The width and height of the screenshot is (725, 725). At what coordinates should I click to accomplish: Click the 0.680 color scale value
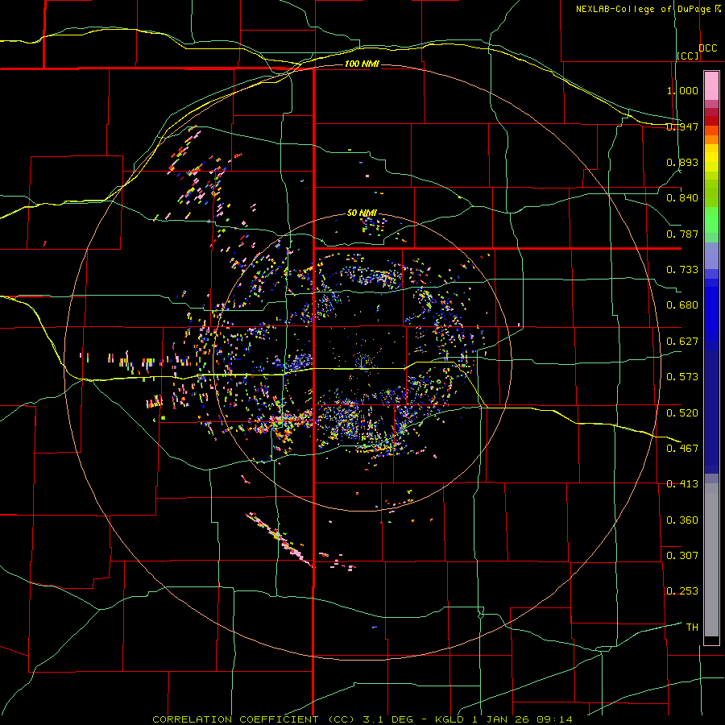(x=682, y=305)
